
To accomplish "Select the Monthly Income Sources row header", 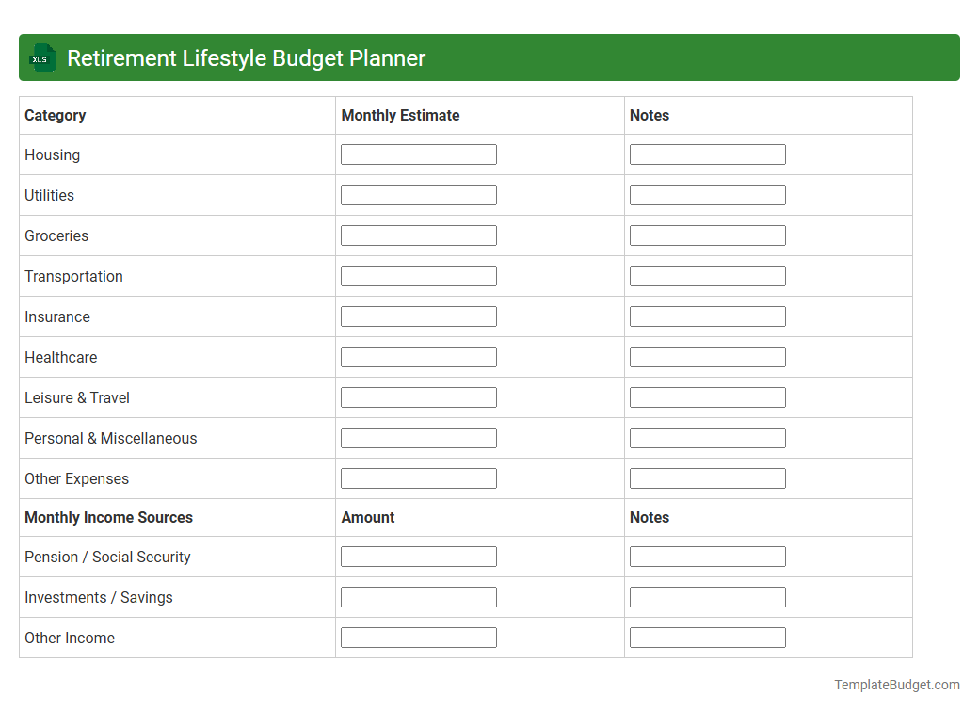I will click(x=108, y=517).
